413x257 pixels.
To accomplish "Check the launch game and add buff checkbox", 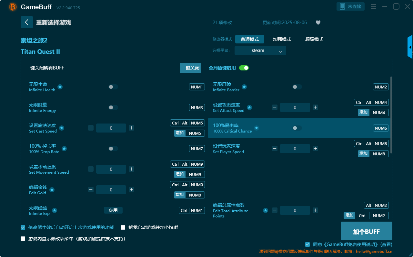I will pos(123,227).
